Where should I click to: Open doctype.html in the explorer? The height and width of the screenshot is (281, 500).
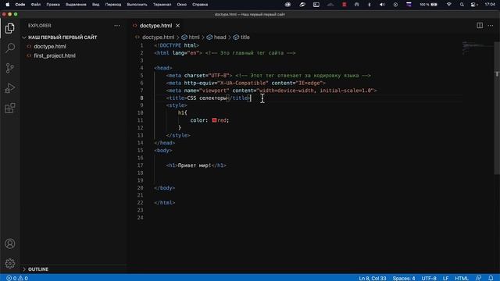tap(50, 47)
